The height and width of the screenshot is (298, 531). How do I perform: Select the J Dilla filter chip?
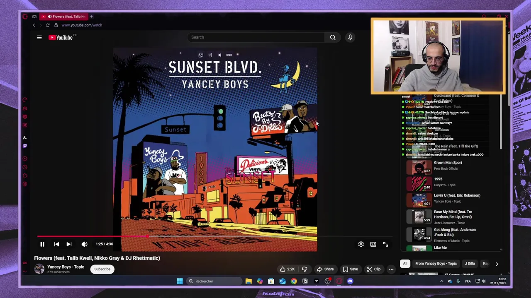pyautogui.click(x=470, y=264)
